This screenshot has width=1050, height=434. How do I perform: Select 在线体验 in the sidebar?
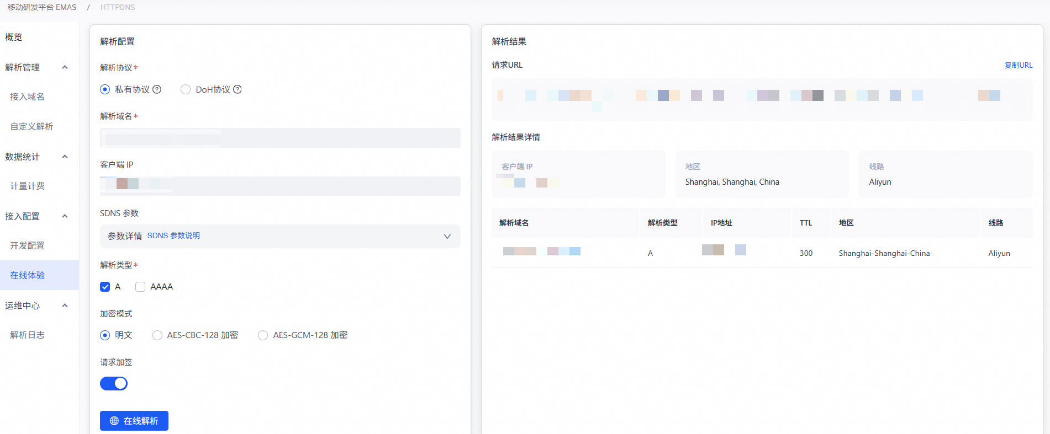pyautogui.click(x=39, y=275)
